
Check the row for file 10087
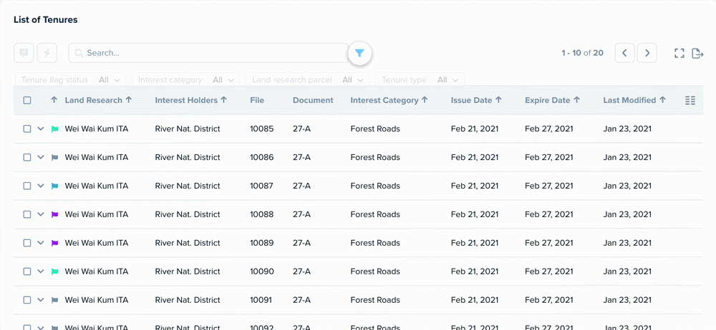[x=27, y=186]
